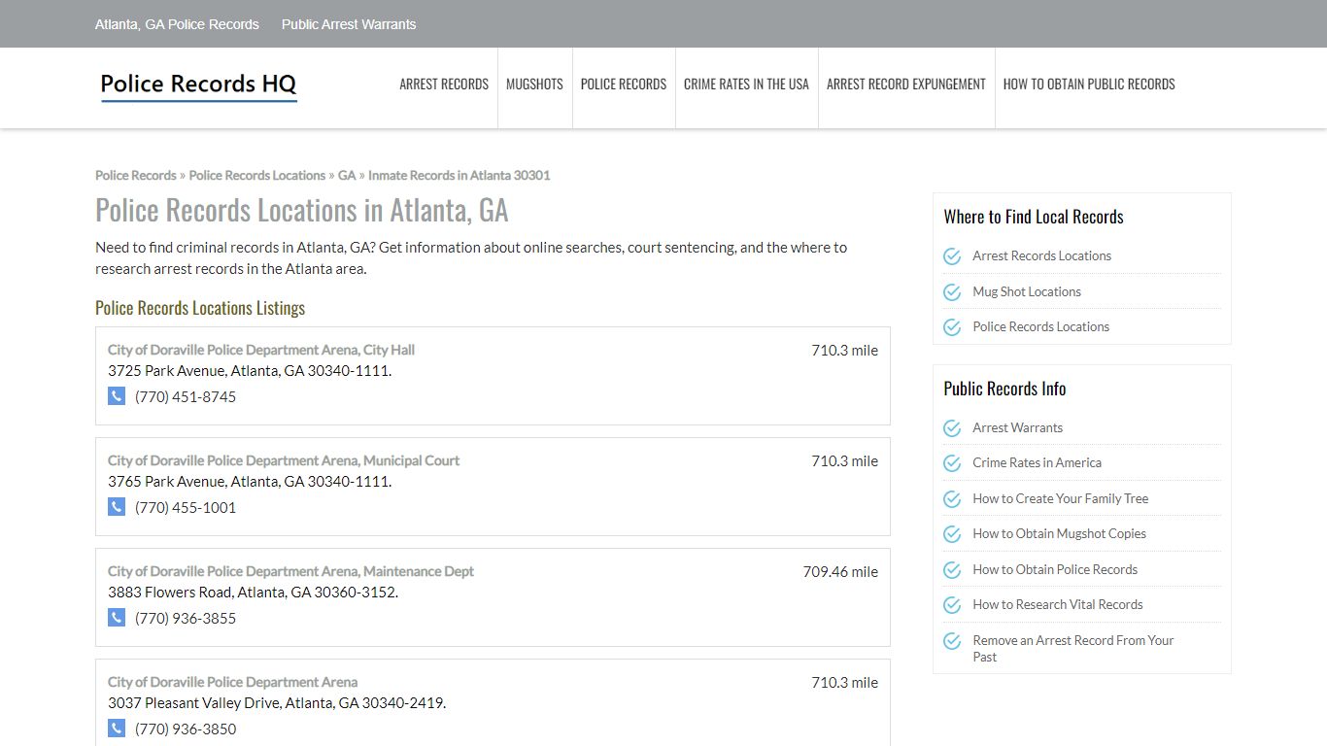Viewport: 1327px width, 746px height.
Task: Open the Mugshots menu item
Action: (x=534, y=85)
